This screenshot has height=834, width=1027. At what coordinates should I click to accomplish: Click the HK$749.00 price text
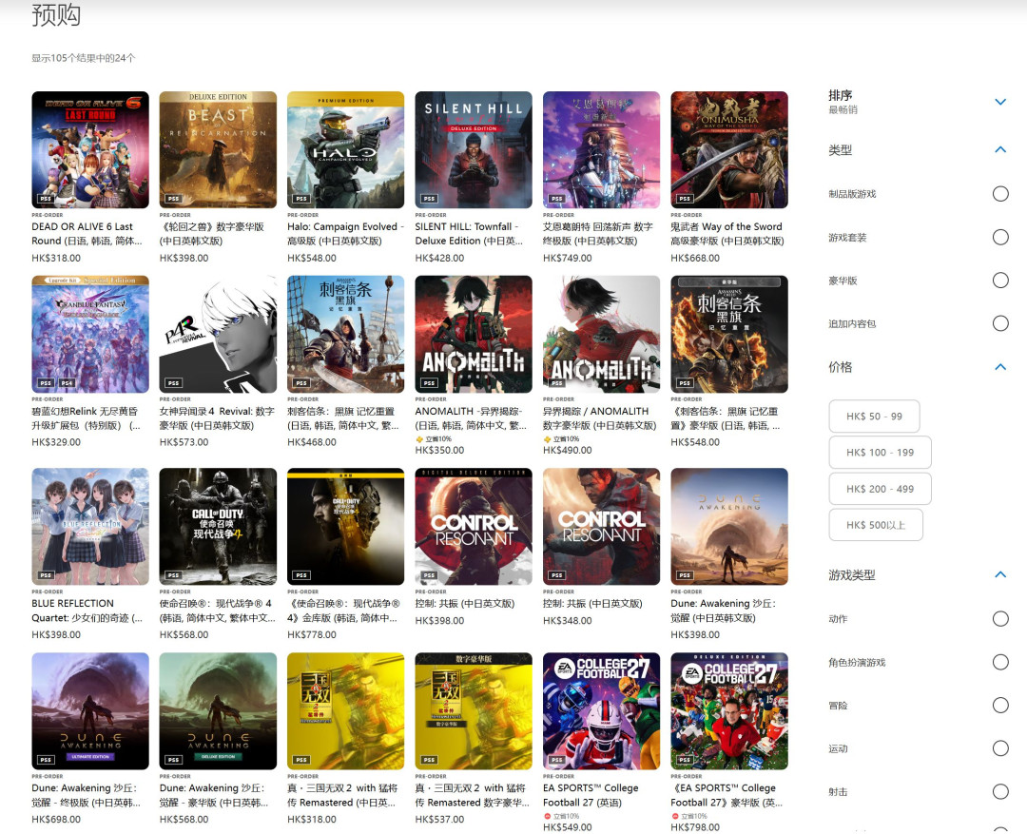(x=567, y=258)
